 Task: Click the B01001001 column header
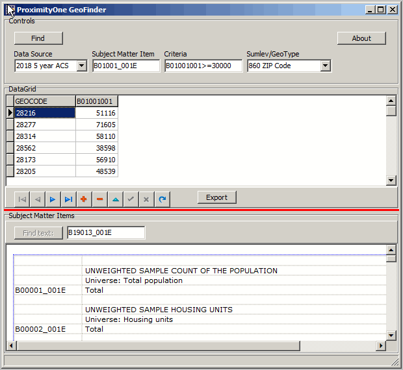pos(97,101)
